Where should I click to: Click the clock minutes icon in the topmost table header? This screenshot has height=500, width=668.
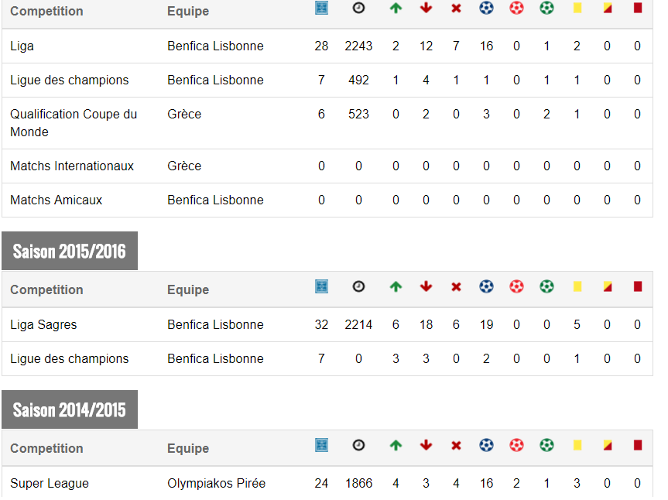358,9
